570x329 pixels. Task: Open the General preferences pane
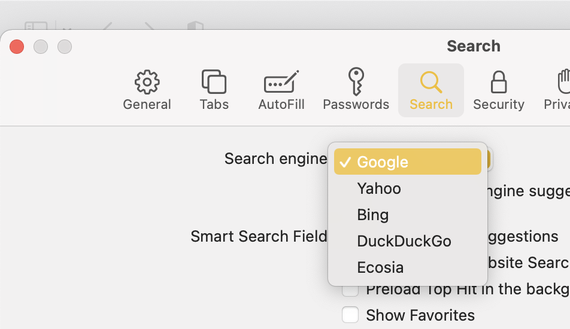(147, 90)
